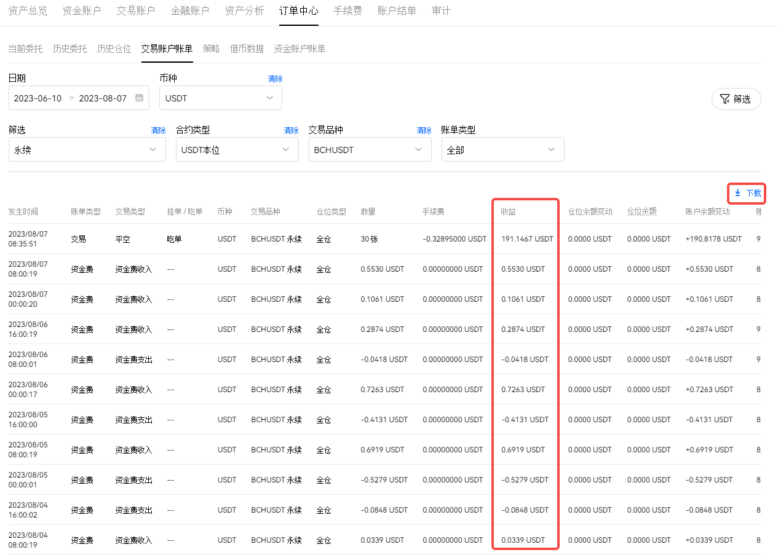
Task: Click the calendar icon in date field
Action: coord(139,98)
